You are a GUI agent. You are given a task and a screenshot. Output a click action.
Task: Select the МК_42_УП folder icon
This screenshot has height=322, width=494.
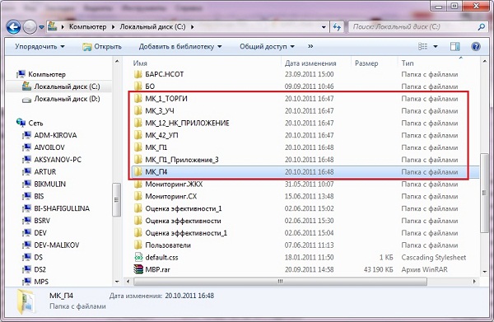[x=138, y=135]
